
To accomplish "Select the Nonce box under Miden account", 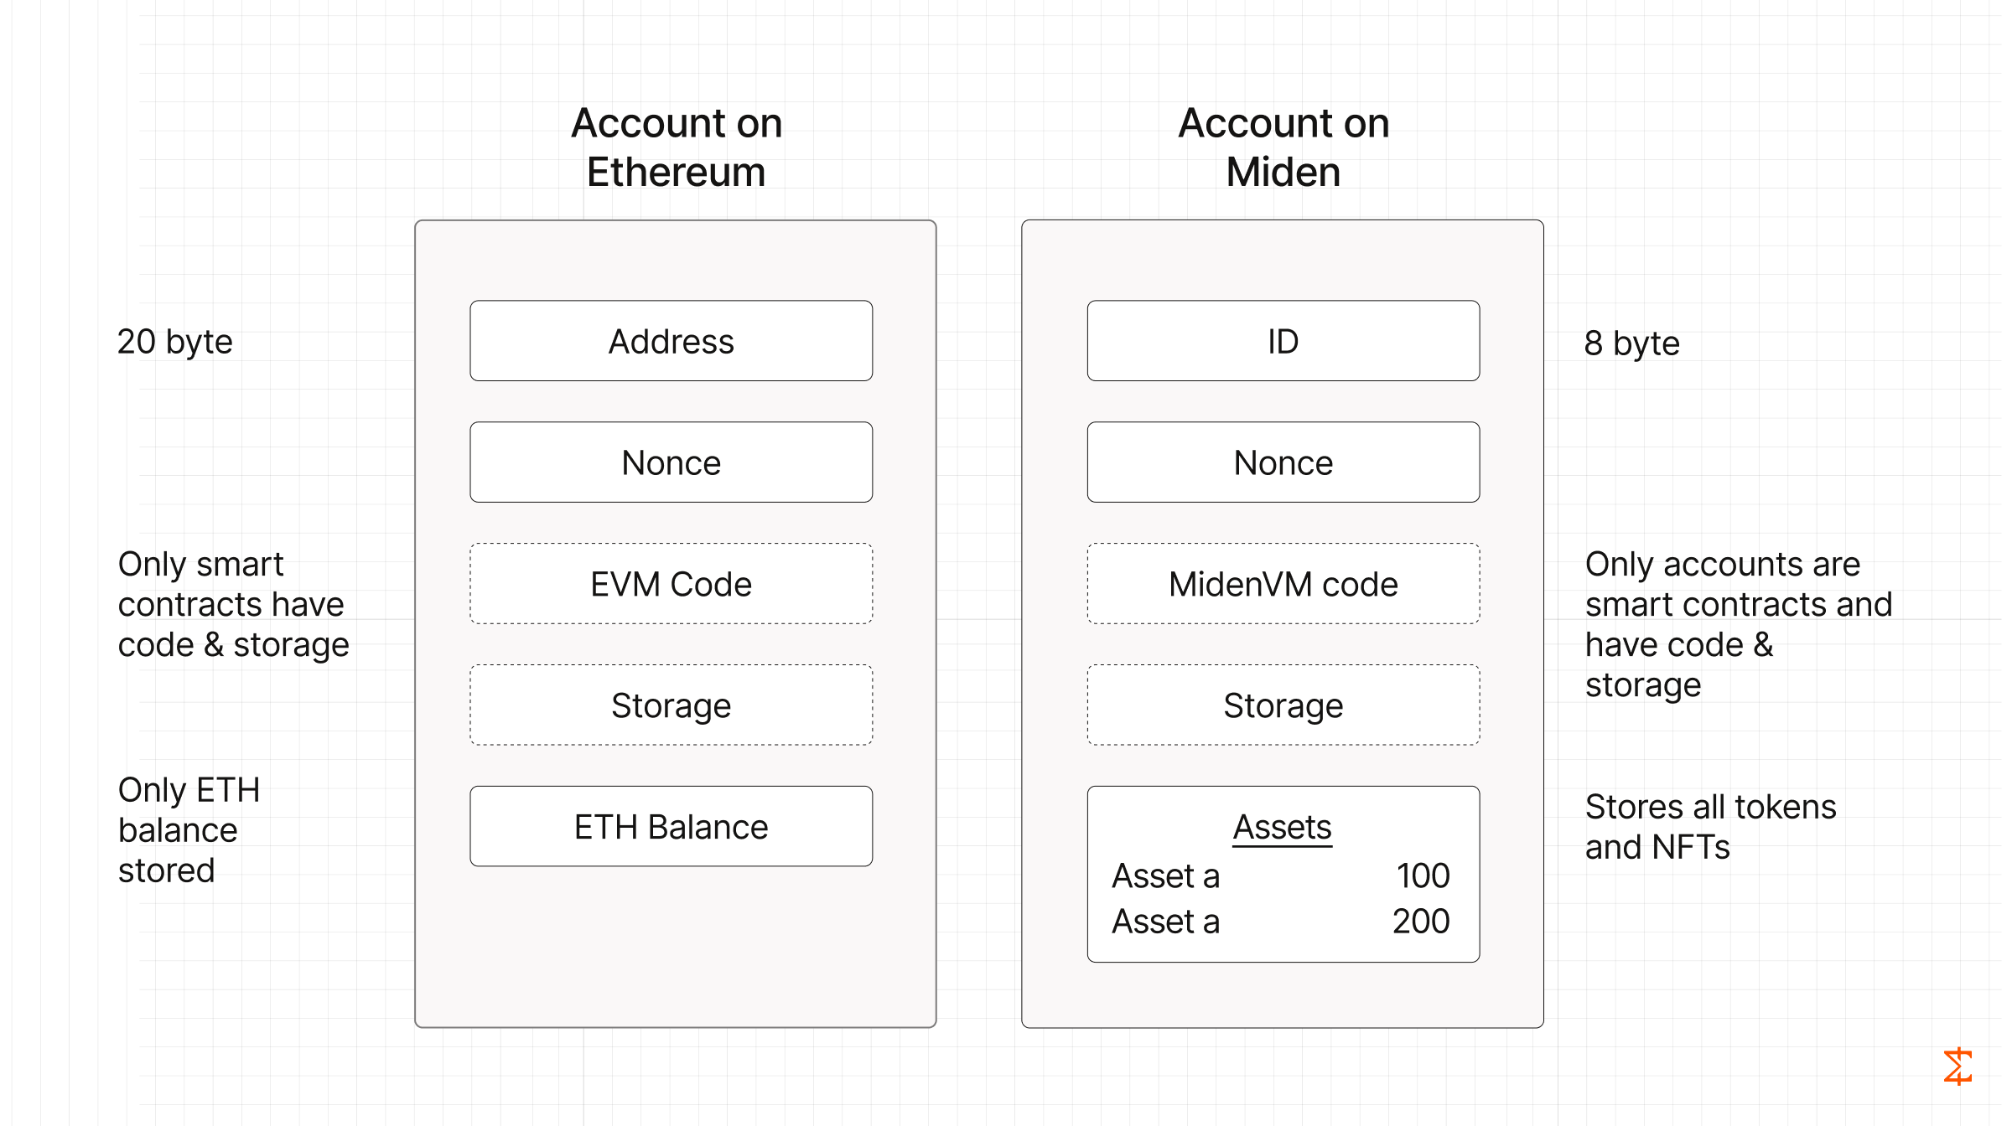I will pos(1283,462).
